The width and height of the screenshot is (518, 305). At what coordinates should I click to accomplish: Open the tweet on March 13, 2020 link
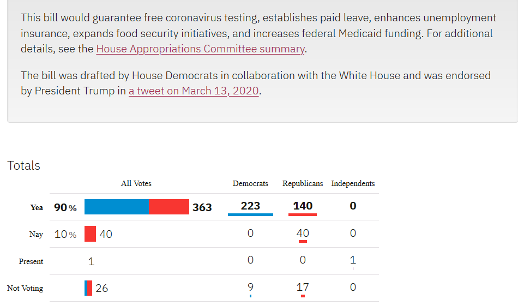click(x=194, y=91)
